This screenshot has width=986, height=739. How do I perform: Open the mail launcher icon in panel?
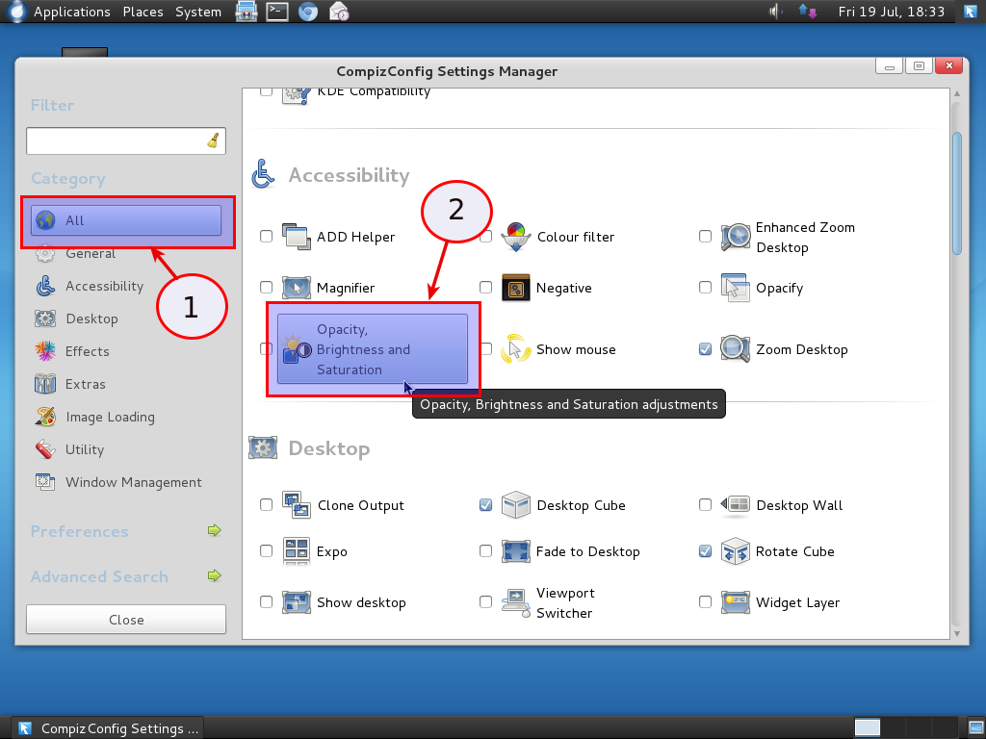coord(339,12)
